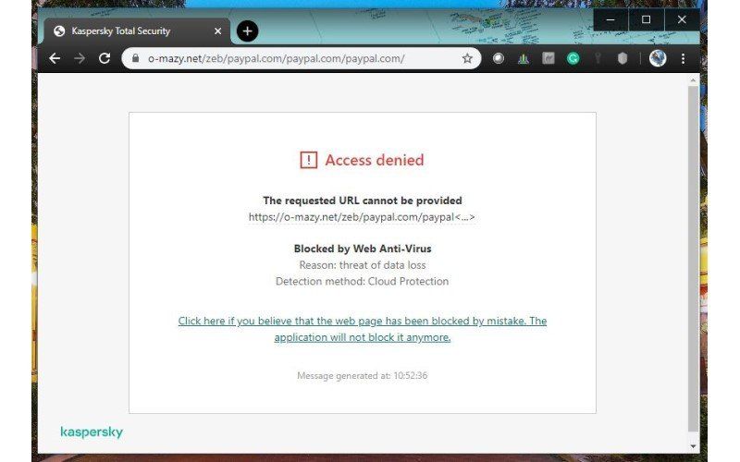
Task: Click the Kaspersky logo at bottom left
Action: point(92,432)
